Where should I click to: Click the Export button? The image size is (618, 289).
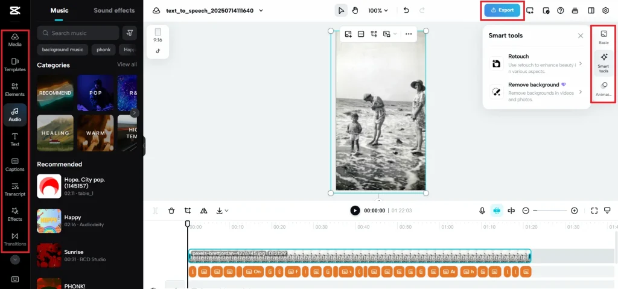tap(502, 10)
